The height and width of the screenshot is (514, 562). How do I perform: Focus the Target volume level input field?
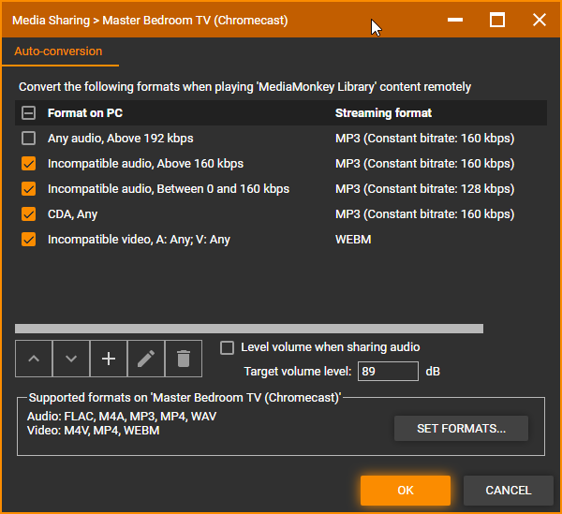[x=388, y=372]
